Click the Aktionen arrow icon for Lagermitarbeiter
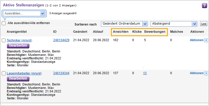209x106 pixels. click(x=206, y=73)
